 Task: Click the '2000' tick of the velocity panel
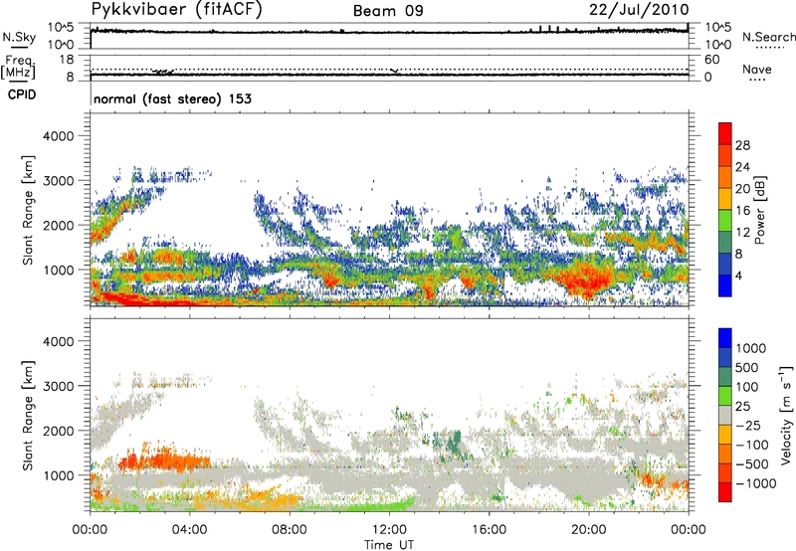(58, 431)
